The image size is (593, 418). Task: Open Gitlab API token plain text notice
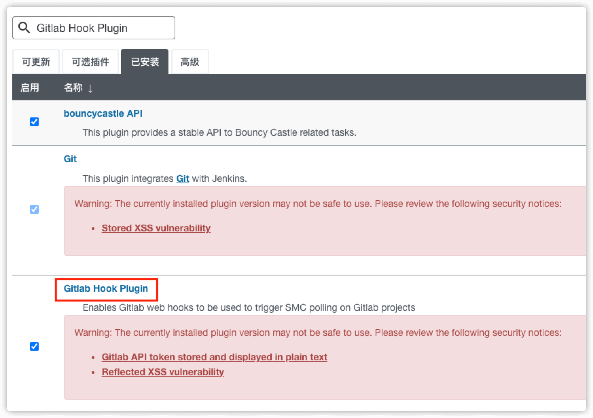[x=214, y=357]
